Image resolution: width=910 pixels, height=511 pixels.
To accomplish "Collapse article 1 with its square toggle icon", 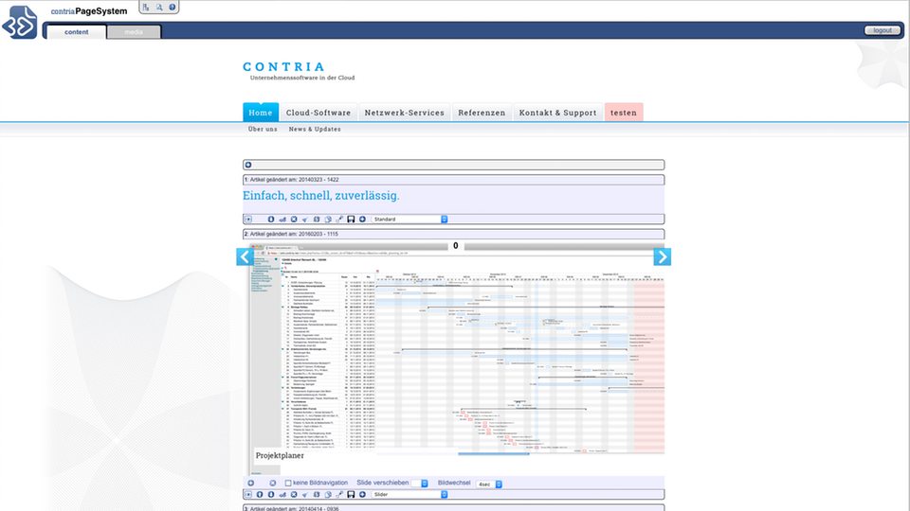I will coord(247,220).
